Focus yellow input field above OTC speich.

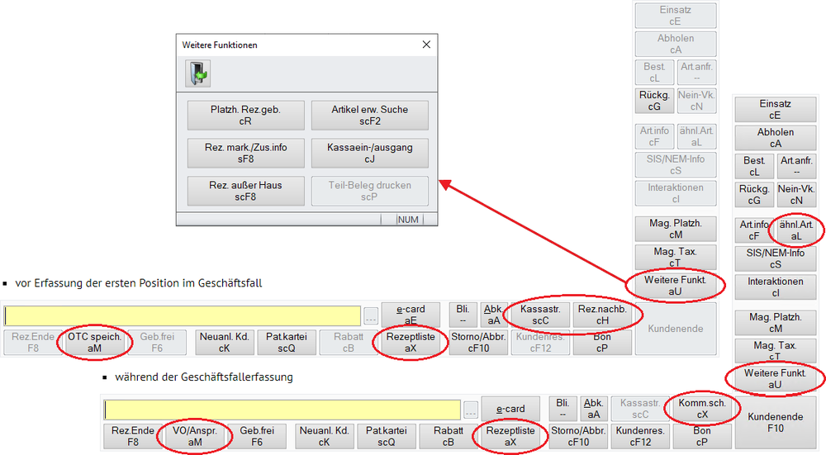tap(182, 315)
